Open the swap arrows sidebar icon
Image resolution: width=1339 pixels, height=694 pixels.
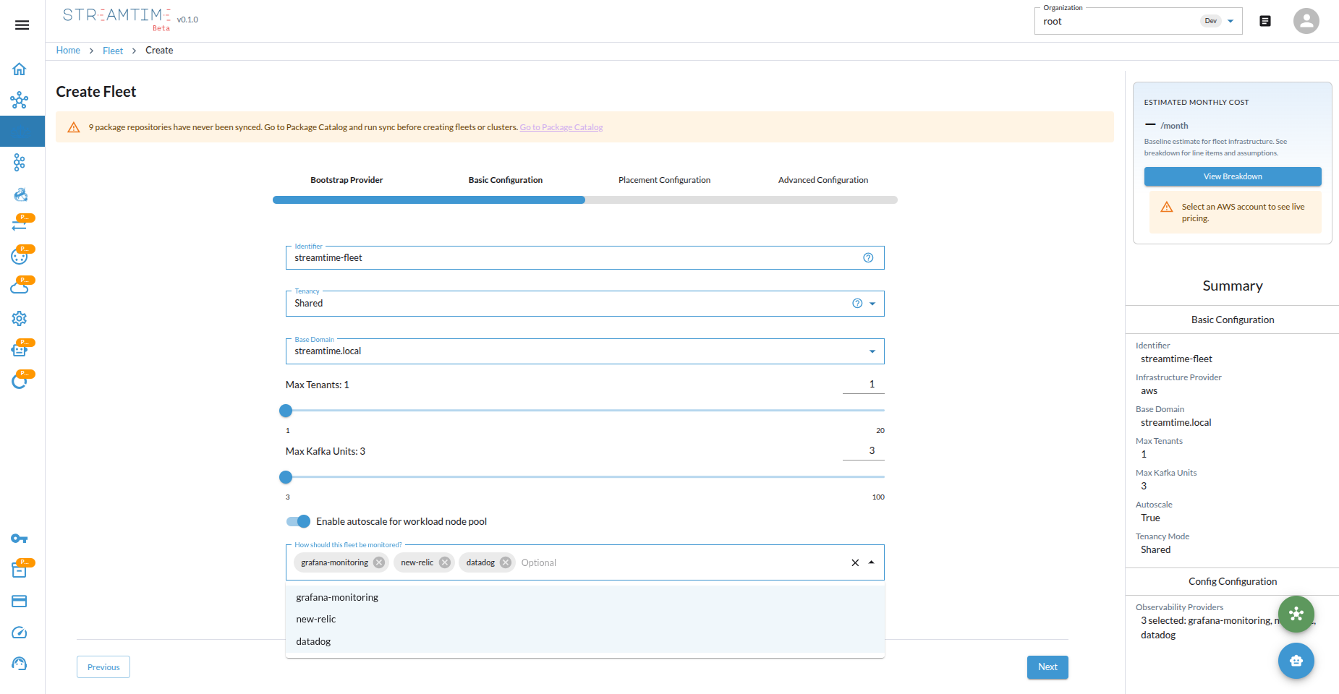[x=20, y=226]
